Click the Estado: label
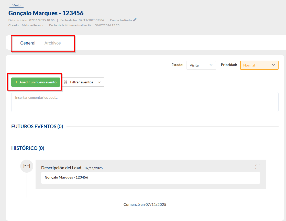 click(x=177, y=65)
